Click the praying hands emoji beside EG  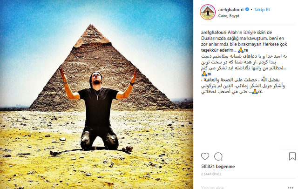(255, 92)
